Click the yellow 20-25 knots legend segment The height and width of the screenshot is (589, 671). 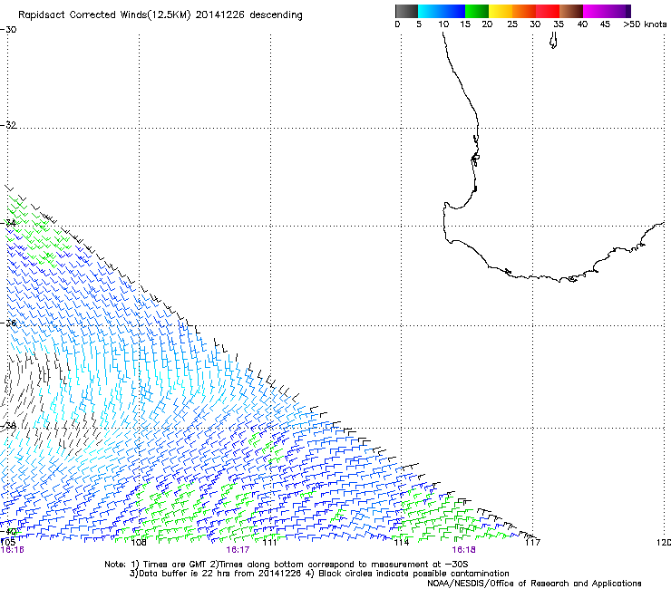501,11
